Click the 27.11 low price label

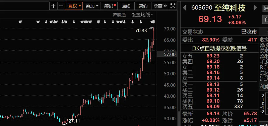pyautogui.click(x=74, y=121)
